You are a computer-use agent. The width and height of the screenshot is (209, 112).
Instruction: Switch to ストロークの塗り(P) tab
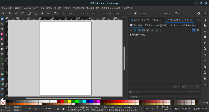pyautogui.click(x=156, y=25)
